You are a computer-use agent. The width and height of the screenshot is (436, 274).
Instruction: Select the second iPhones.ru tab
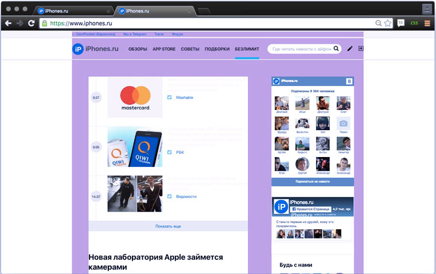[x=155, y=11]
